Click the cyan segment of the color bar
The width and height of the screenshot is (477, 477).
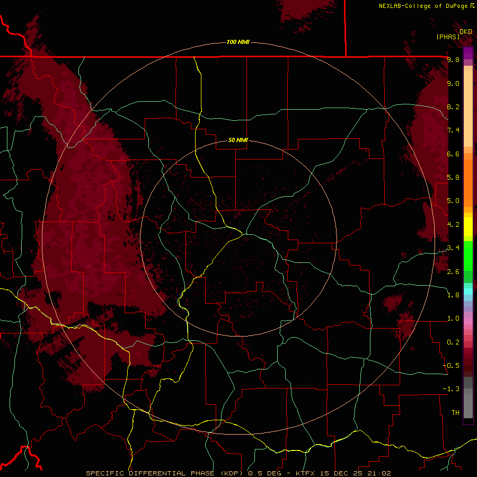click(468, 291)
